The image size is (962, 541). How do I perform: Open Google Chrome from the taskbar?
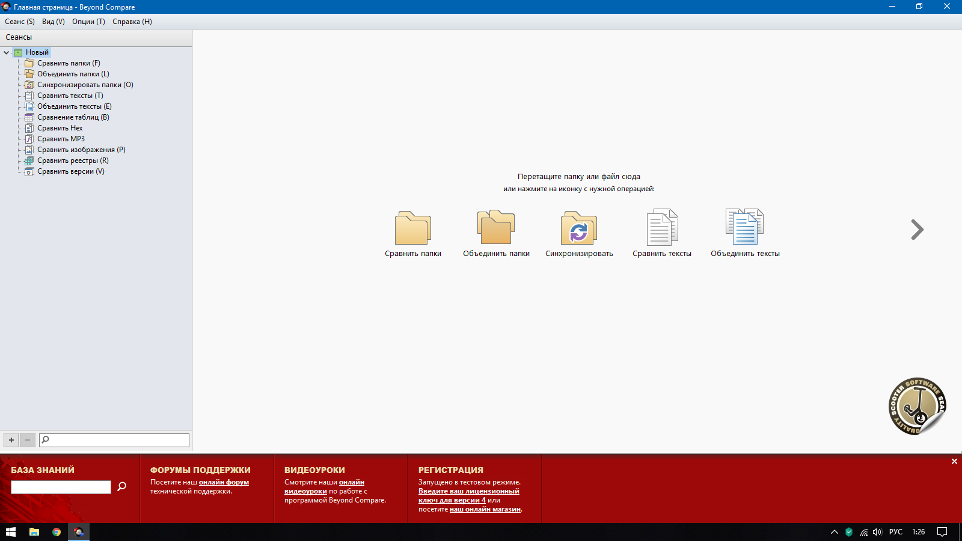57,532
